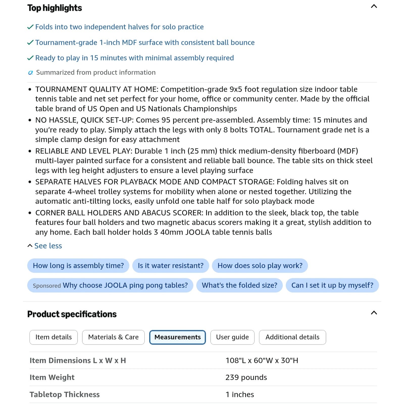This screenshot has width=404, height=404.
Task: Ask 'Can I set it up by myself?'
Action: click(x=332, y=285)
